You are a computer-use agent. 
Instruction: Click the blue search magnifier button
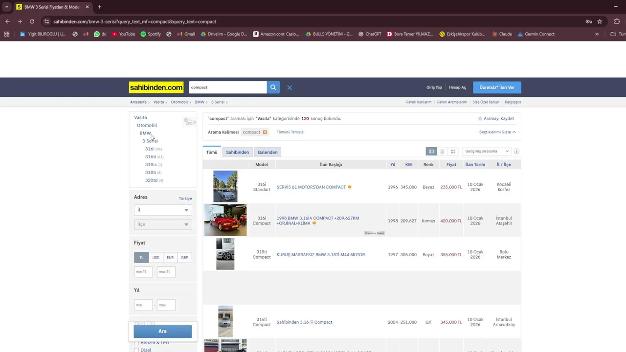tap(273, 88)
